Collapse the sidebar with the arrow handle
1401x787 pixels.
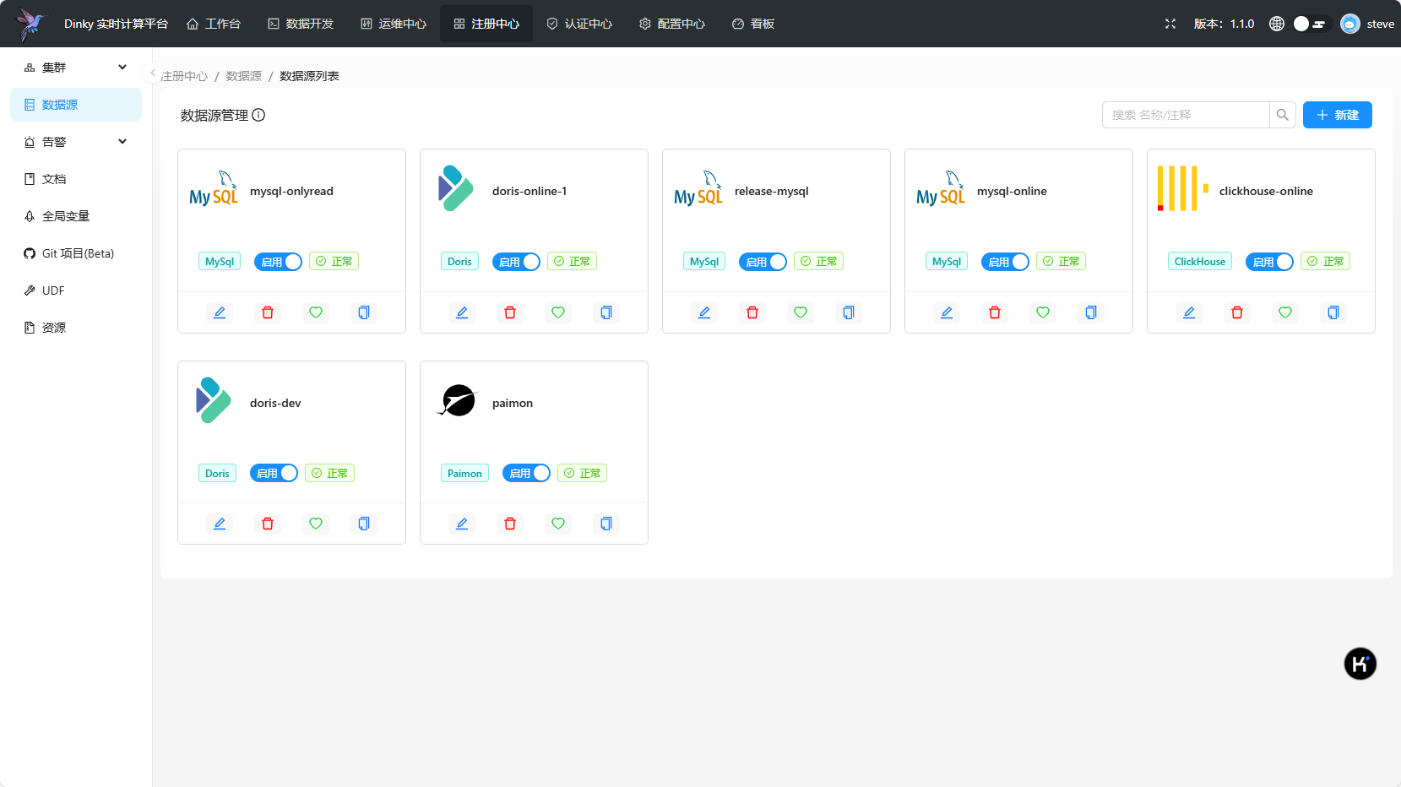pyautogui.click(x=153, y=73)
